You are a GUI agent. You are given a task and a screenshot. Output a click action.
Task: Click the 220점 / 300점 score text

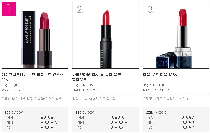(156, 112)
